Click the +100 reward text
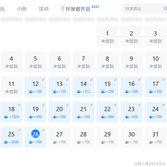This screenshot has width=167, height=167. point(38,91)
